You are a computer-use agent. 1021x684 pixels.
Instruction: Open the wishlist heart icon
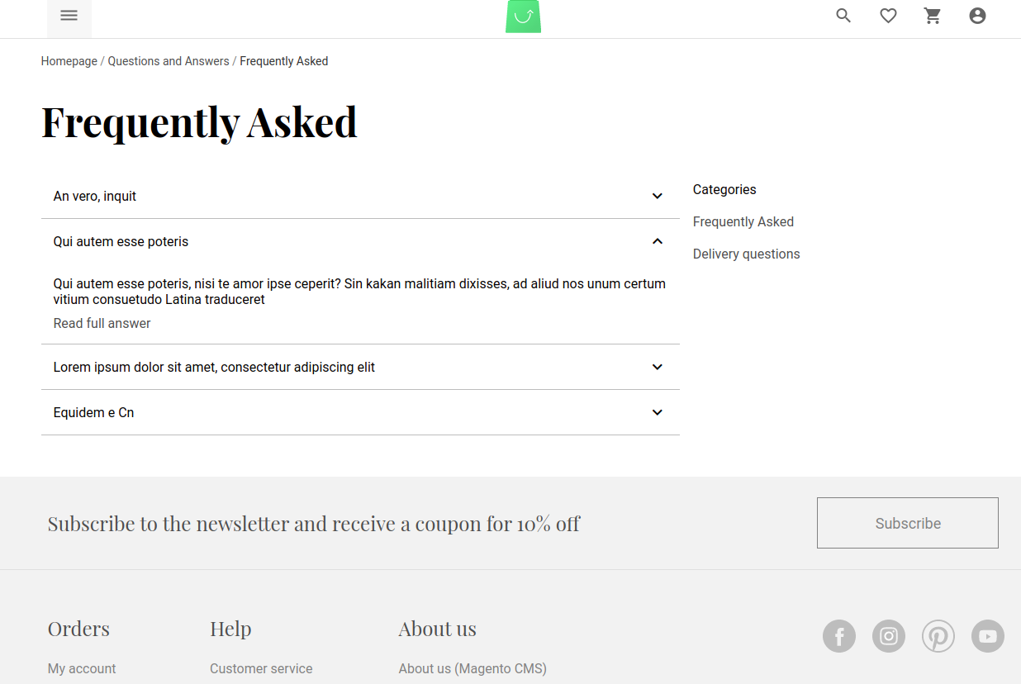coord(888,16)
